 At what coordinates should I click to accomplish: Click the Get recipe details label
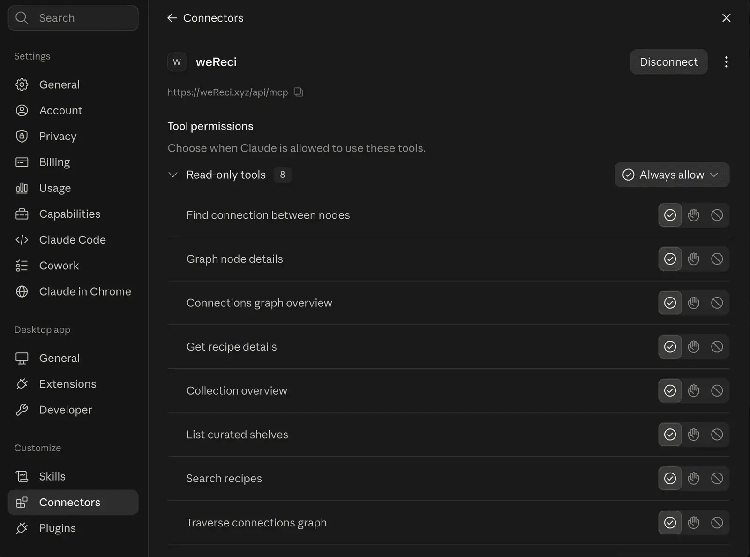(232, 347)
